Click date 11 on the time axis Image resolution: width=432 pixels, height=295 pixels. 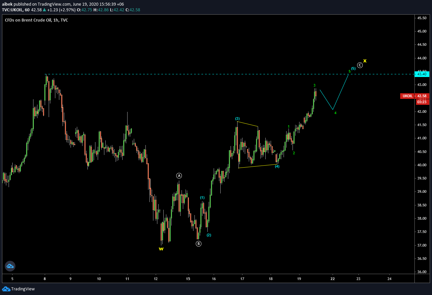pos(128,279)
